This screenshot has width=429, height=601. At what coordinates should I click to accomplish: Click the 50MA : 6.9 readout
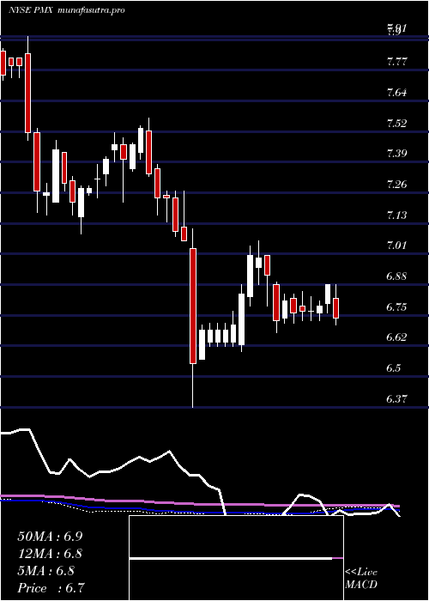tap(50, 537)
